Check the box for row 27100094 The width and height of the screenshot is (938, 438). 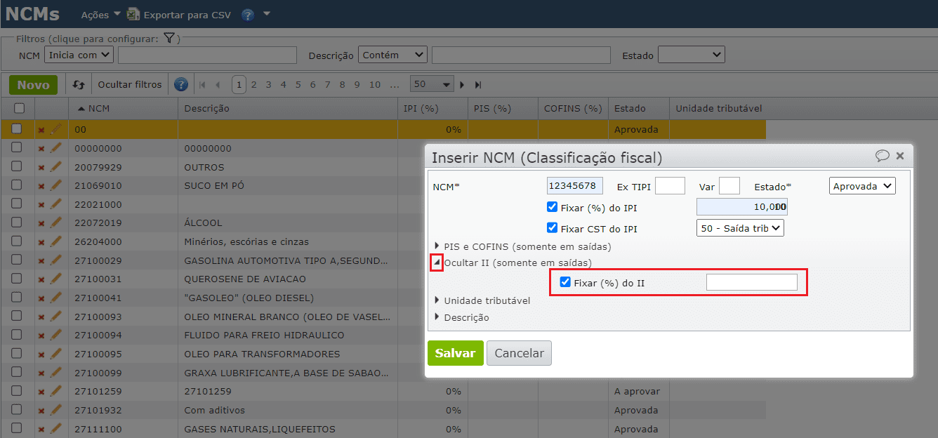tap(17, 334)
